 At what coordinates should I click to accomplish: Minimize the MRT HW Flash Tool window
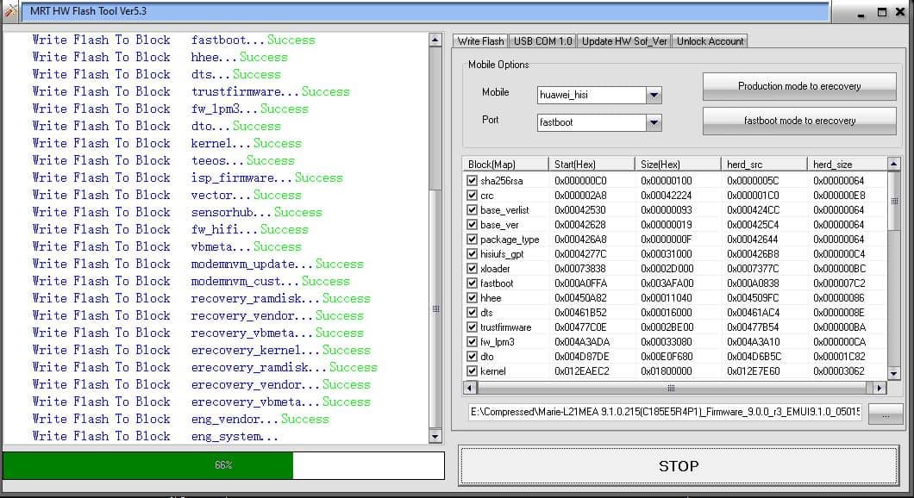click(x=861, y=13)
